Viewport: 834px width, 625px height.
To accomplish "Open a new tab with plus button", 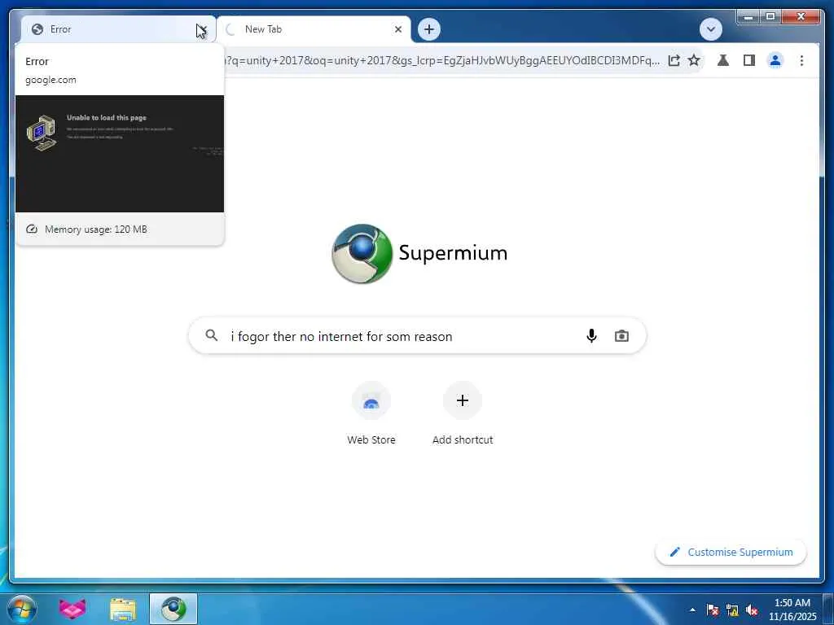I will (429, 29).
